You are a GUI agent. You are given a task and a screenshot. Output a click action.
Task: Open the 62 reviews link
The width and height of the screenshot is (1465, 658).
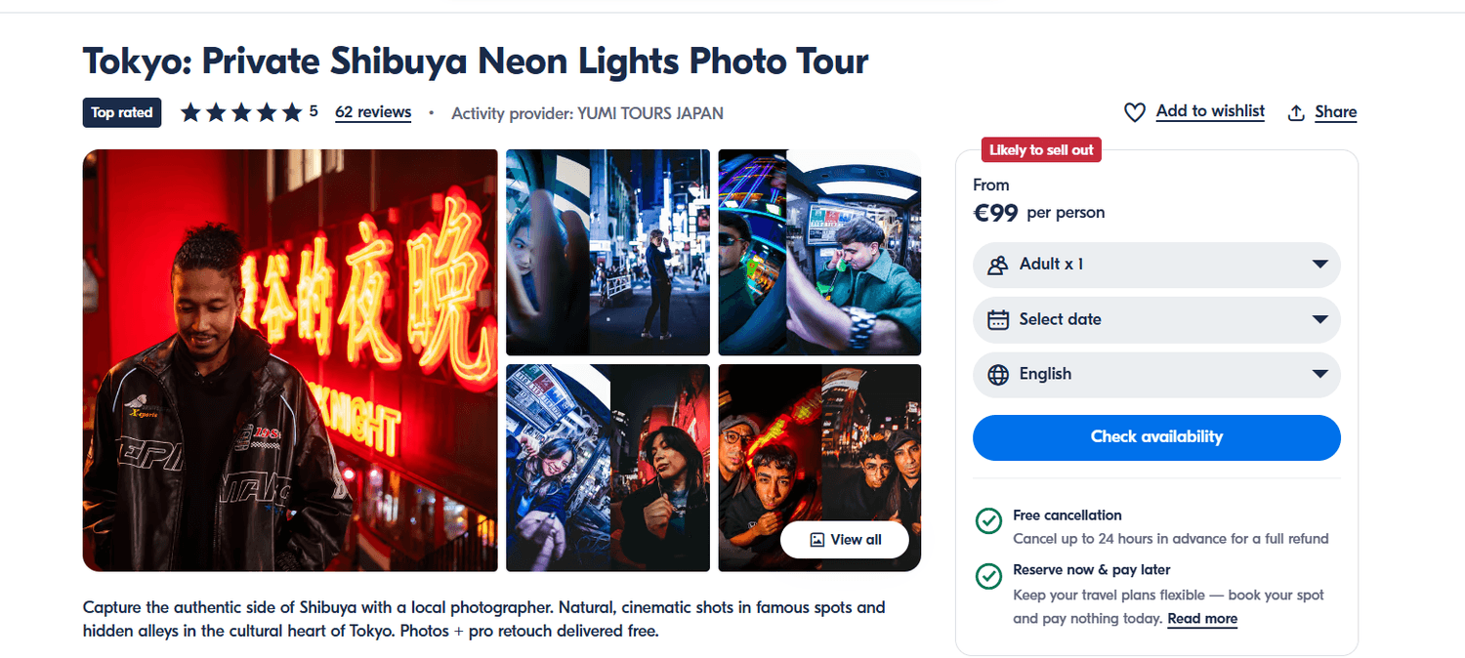[372, 112]
